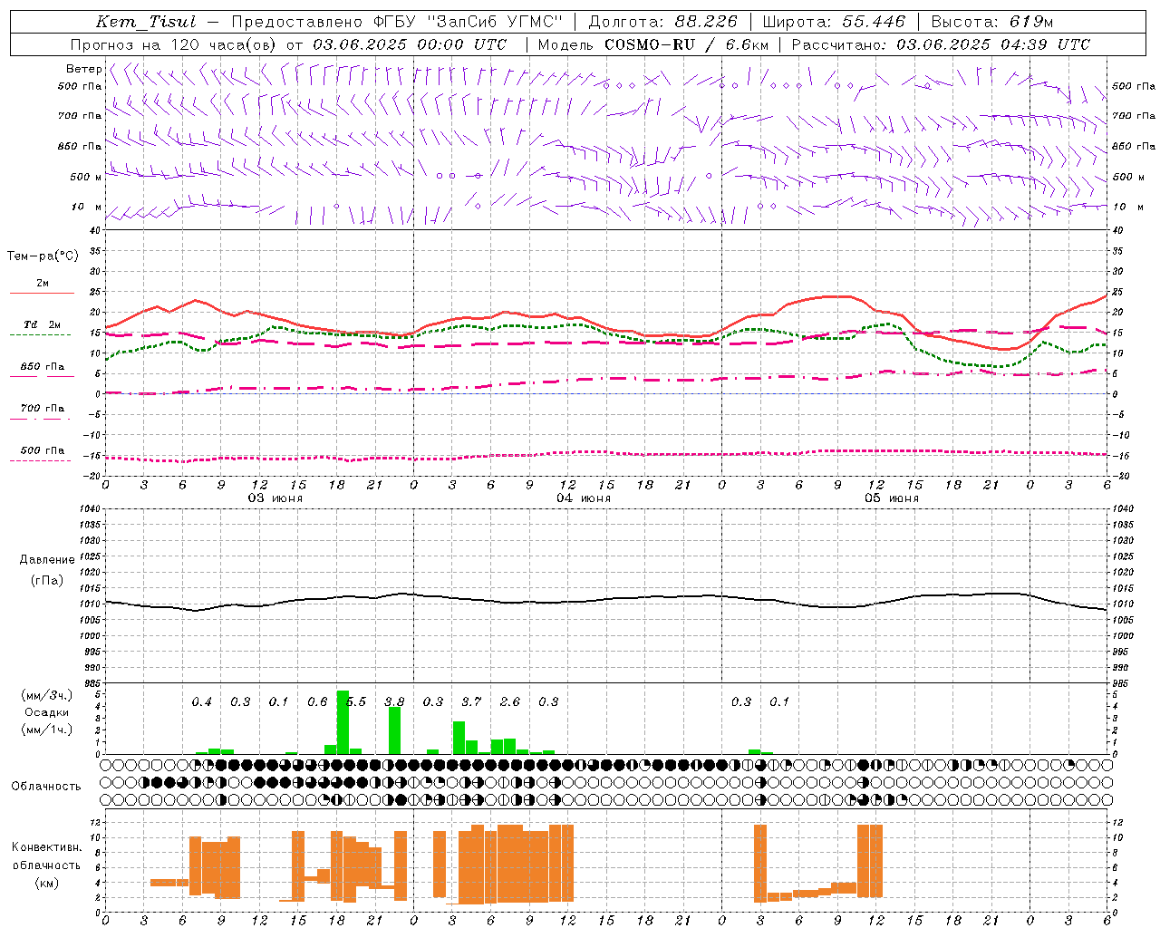Click the 0.4 precipitation amount value

point(202,702)
